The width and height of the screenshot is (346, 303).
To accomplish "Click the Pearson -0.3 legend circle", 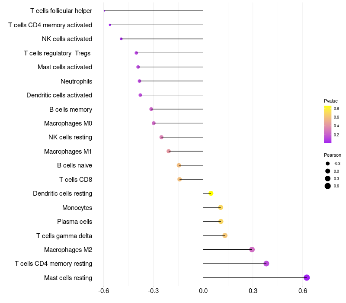I will click(327, 164).
